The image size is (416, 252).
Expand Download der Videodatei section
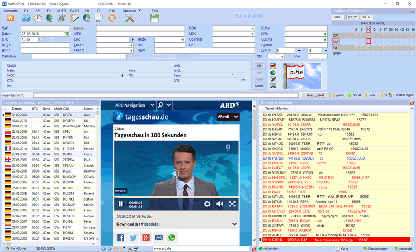pos(235,224)
